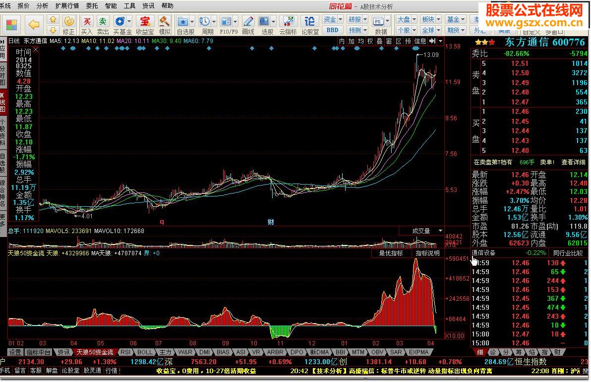Image resolution: width=591 pixels, height=382 pixels.
Task: Click the jump-to-end arrow icon above chart
Action: tap(432, 41)
